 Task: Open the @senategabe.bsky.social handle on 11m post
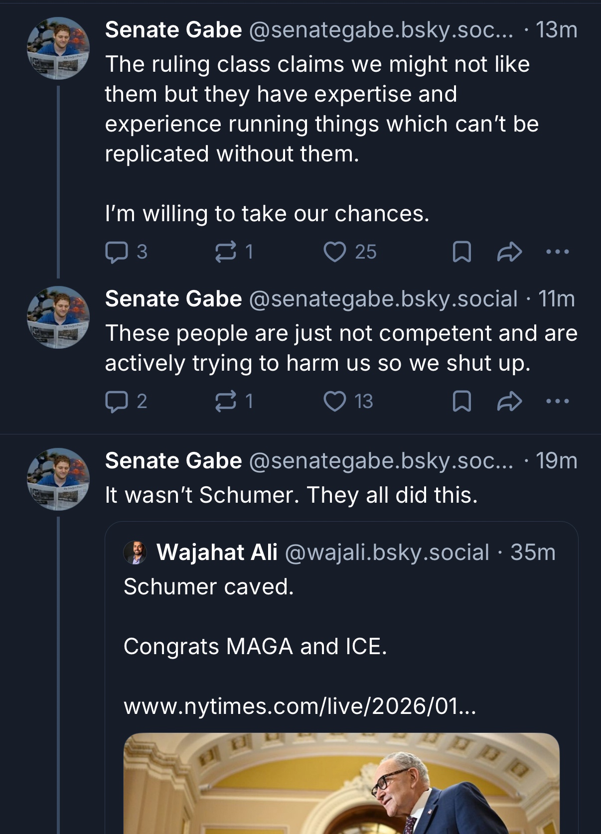pos(383,299)
